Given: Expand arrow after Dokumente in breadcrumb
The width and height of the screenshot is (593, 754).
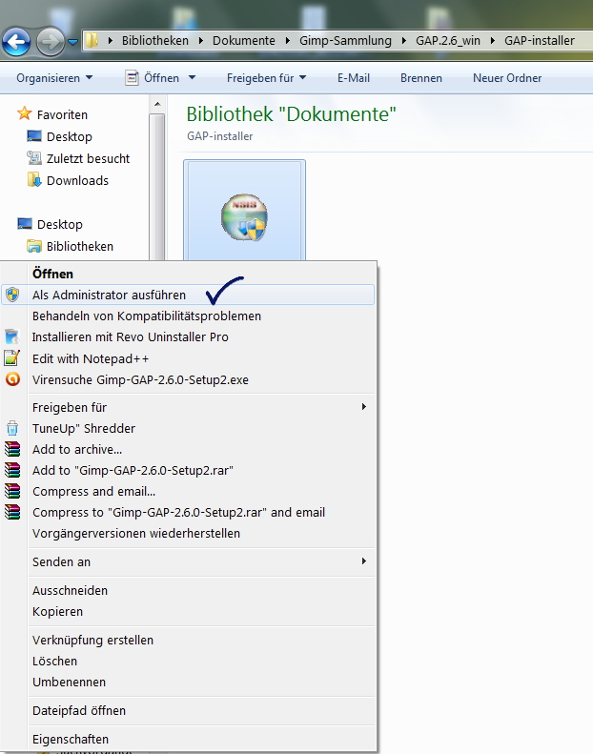Looking at the screenshot, I should click(x=288, y=41).
